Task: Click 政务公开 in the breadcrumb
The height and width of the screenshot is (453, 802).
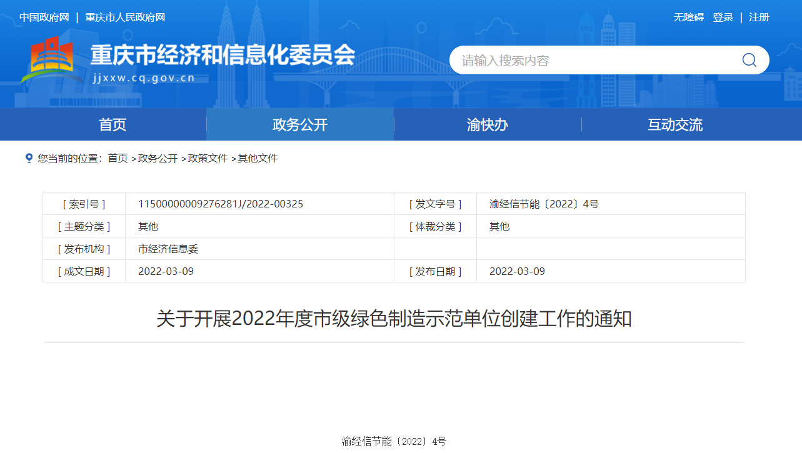Action: [x=158, y=159]
